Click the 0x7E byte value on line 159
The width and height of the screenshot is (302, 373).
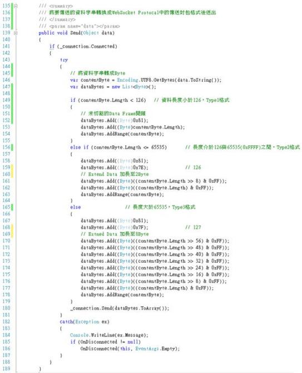[x=139, y=168]
